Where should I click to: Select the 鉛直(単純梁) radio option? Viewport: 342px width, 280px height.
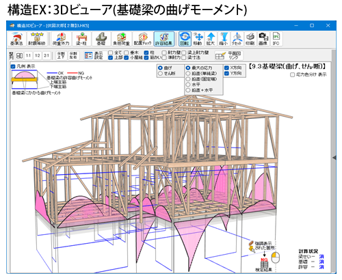[x=188, y=74]
